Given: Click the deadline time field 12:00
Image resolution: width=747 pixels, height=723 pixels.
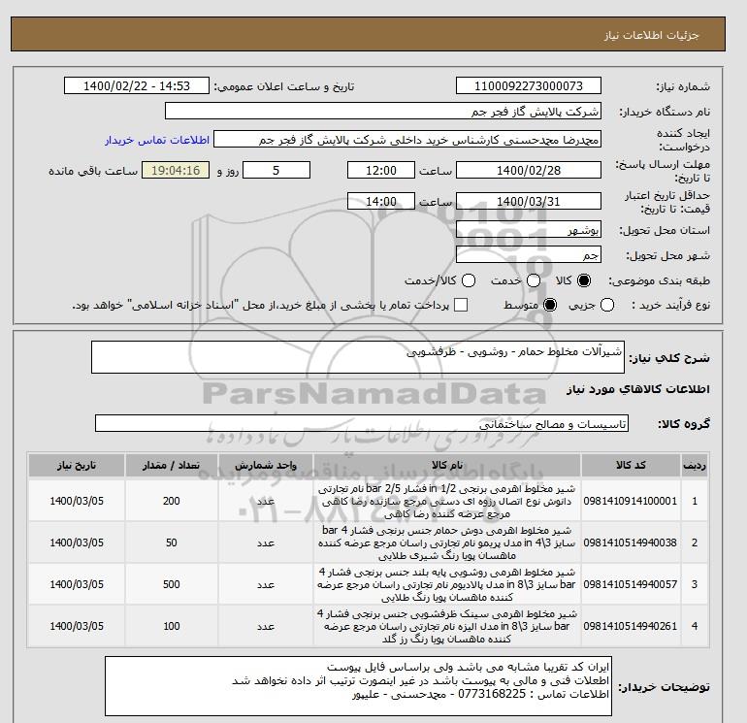Looking at the screenshot, I should [x=381, y=170].
